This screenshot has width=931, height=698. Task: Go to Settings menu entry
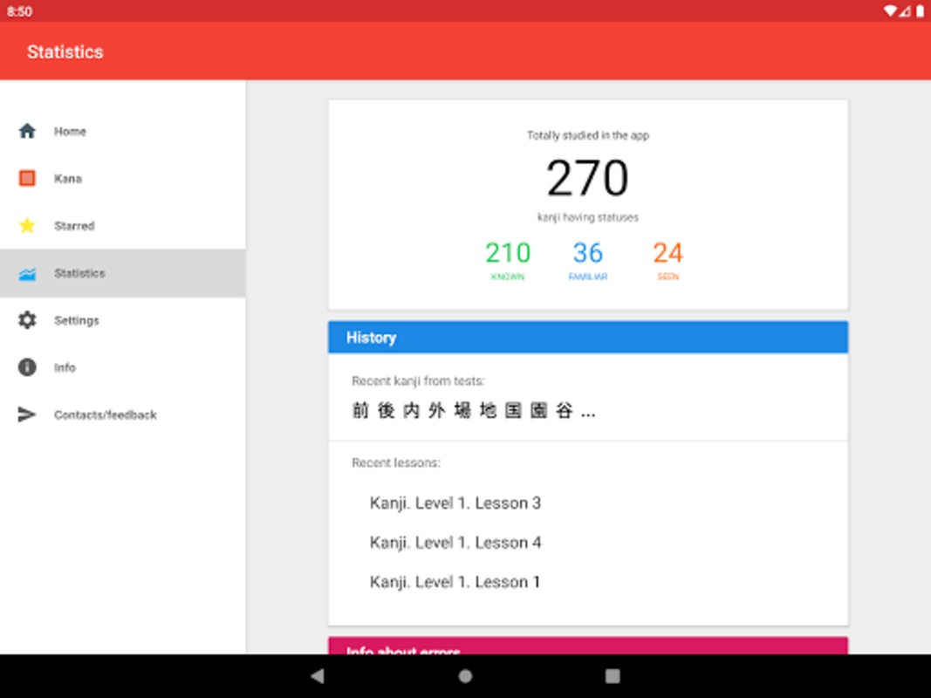coord(123,320)
